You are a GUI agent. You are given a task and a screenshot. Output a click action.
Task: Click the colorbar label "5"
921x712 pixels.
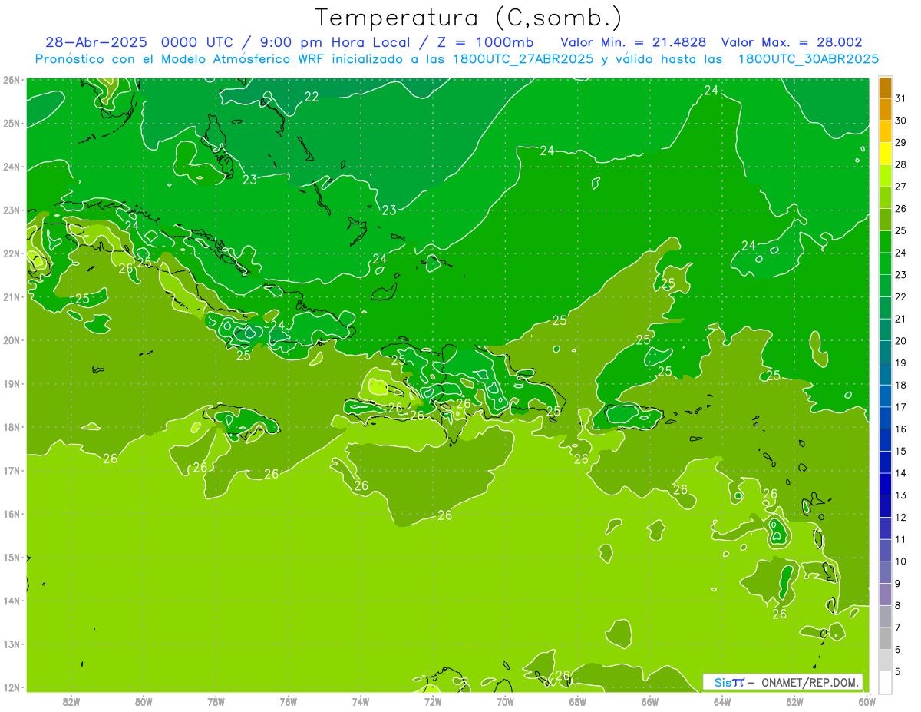pyautogui.click(x=898, y=672)
